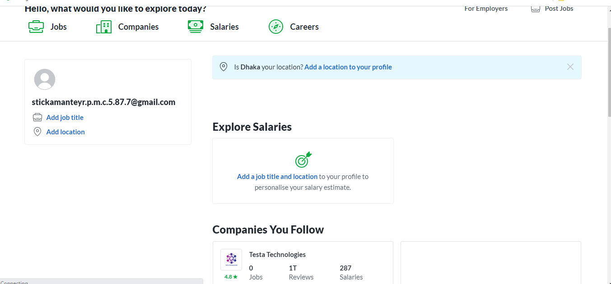Open the Testa Technologies company logo

point(231,260)
